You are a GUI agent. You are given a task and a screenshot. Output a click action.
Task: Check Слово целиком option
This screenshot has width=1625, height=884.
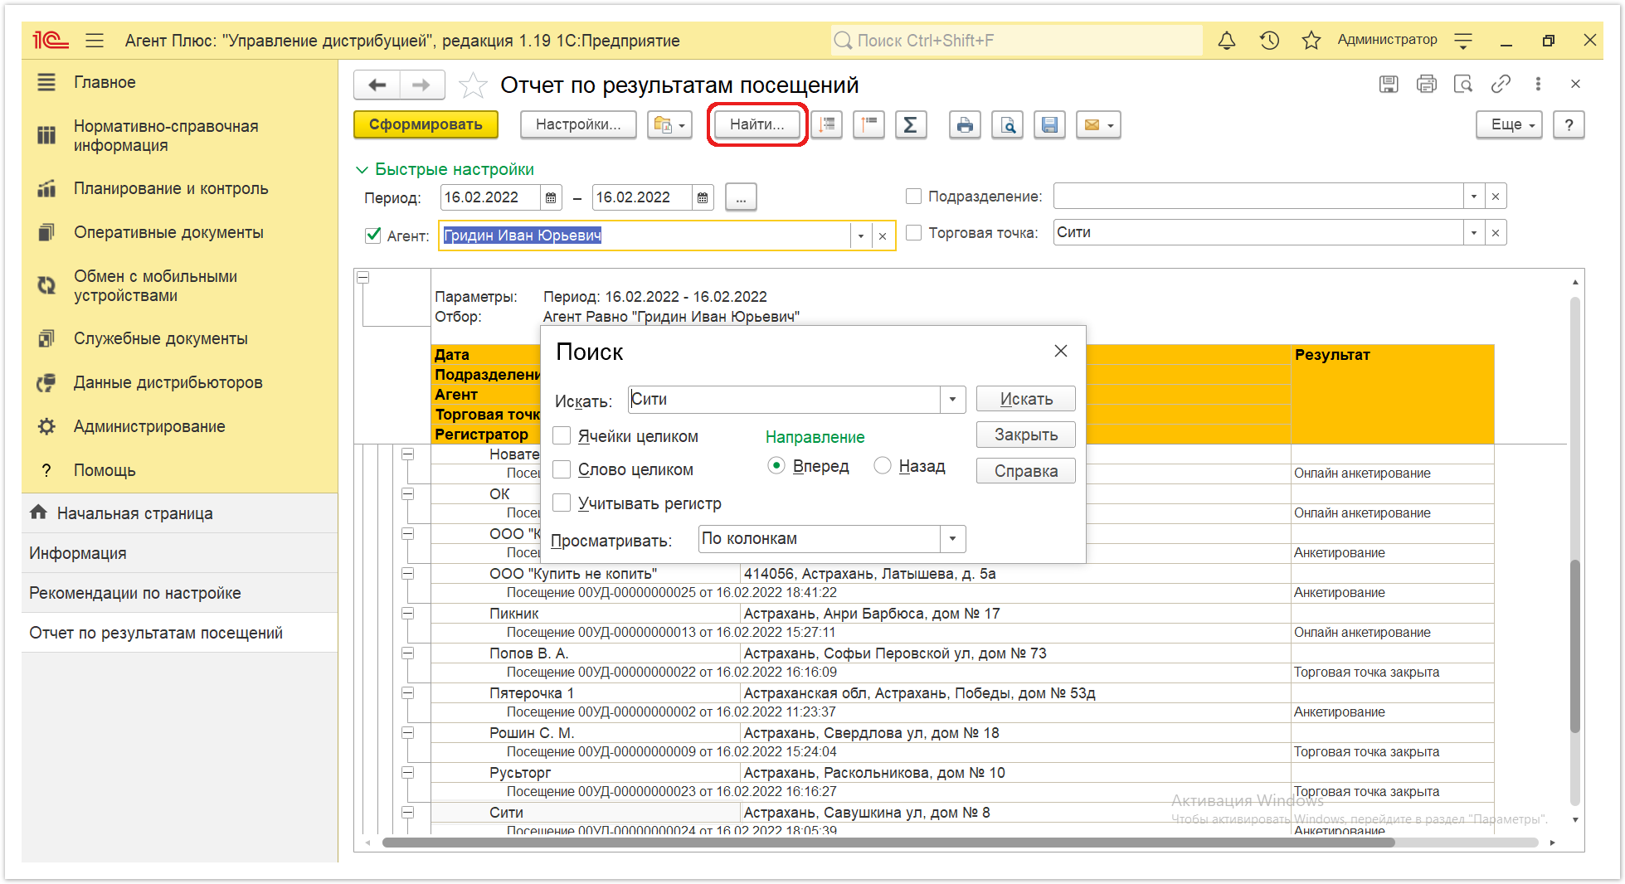tap(562, 469)
